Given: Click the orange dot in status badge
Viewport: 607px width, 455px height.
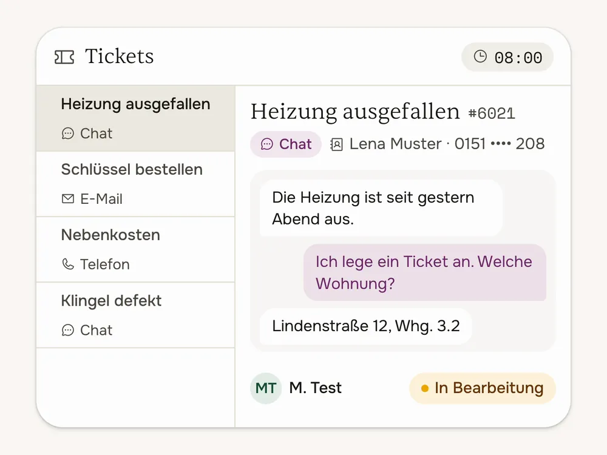Looking at the screenshot, I should coord(425,388).
